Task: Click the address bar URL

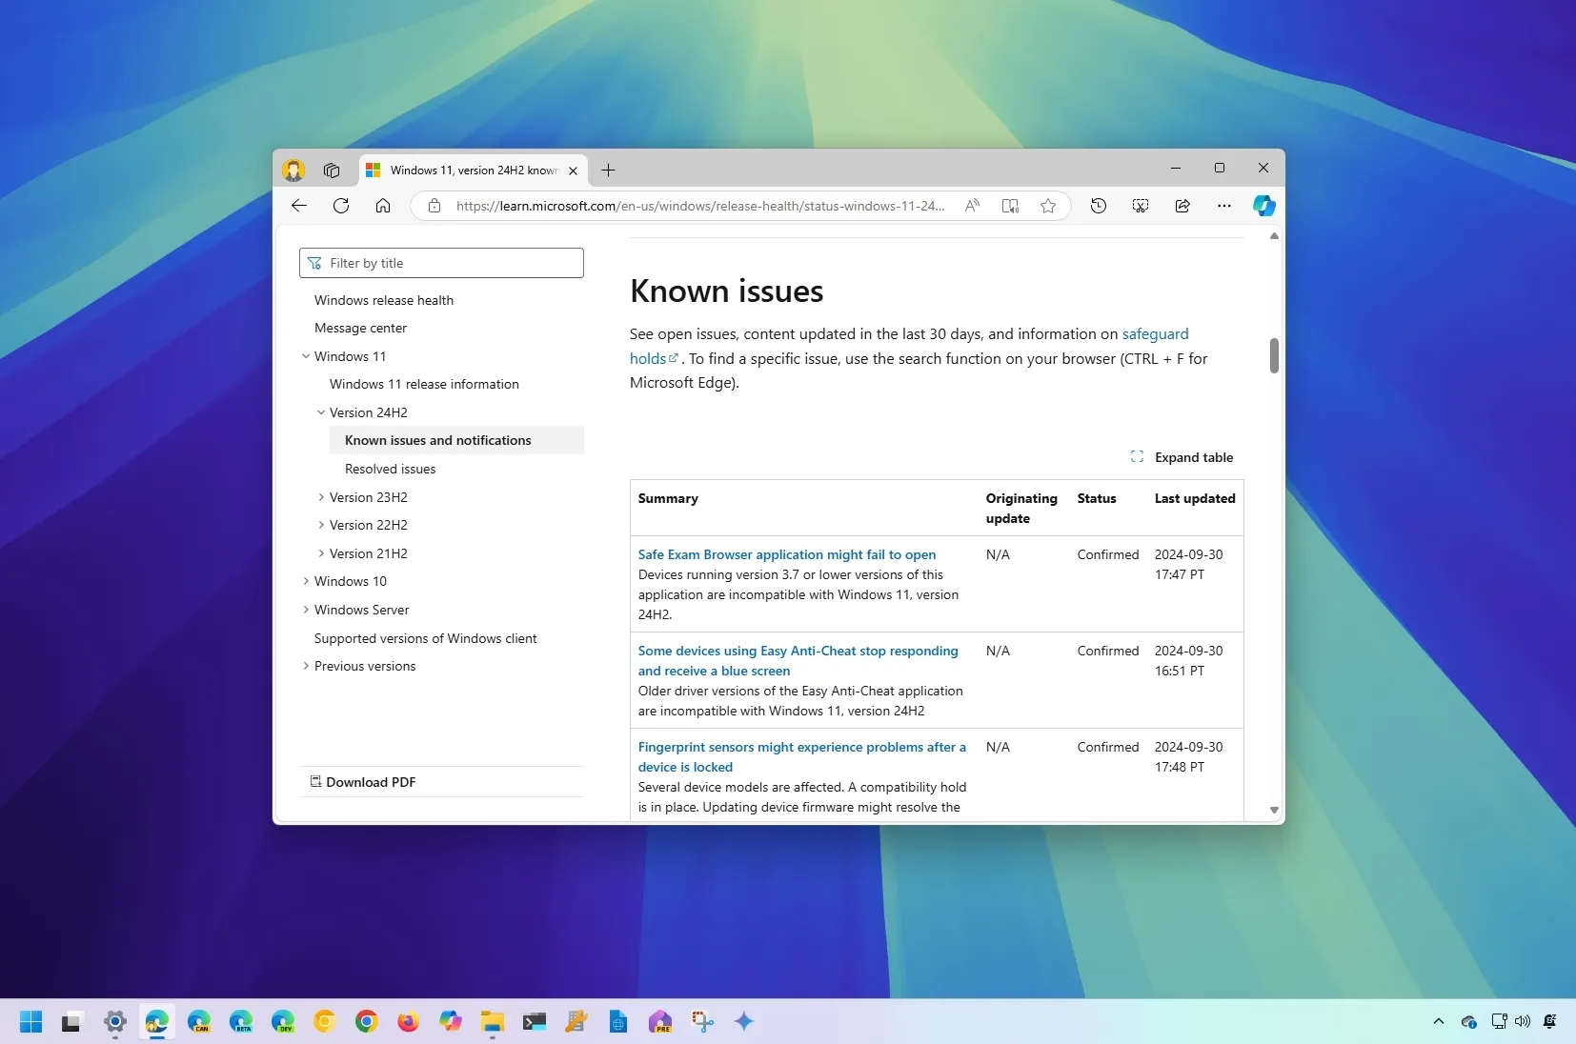Action: pos(700,206)
